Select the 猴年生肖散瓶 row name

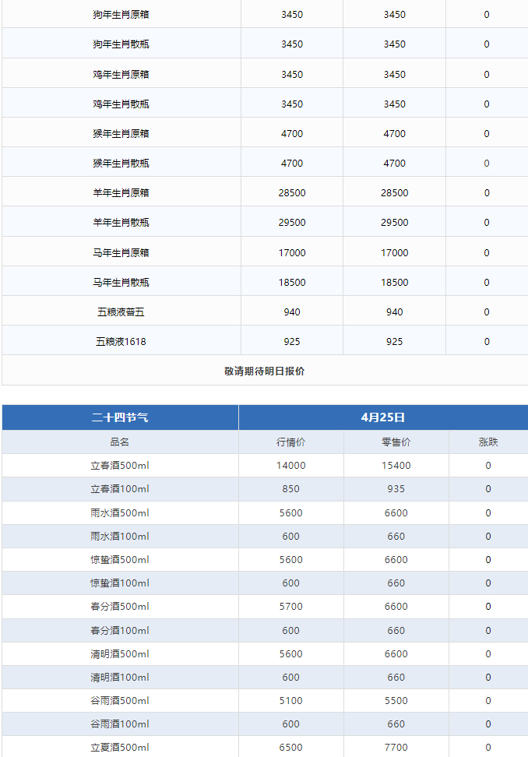coord(121,164)
